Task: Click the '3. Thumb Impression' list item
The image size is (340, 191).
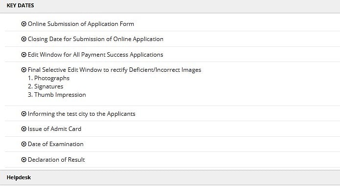Action: pyautogui.click(x=57, y=95)
